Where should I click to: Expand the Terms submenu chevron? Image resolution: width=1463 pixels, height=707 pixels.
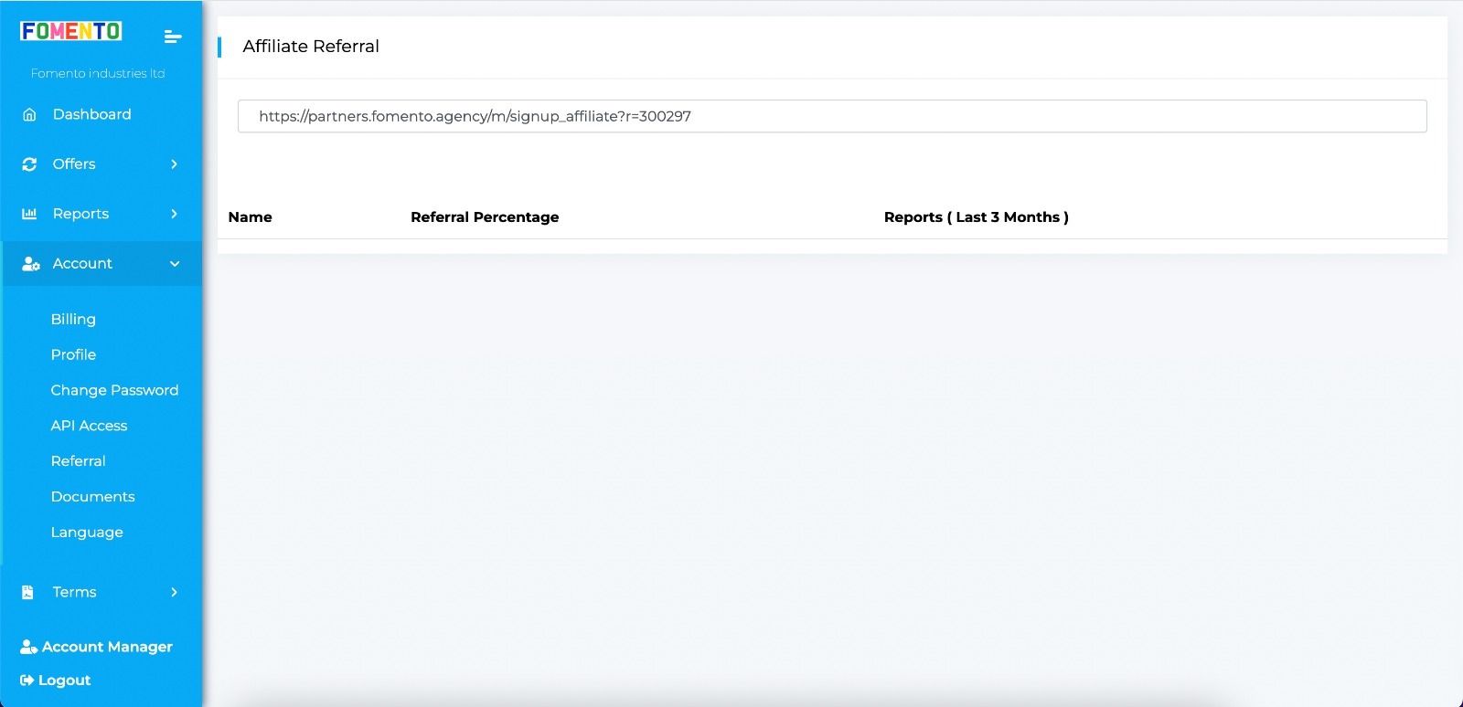[174, 592]
